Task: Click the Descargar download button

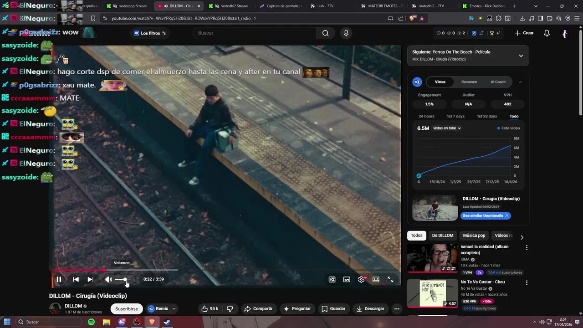Action: pyautogui.click(x=370, y=308)
